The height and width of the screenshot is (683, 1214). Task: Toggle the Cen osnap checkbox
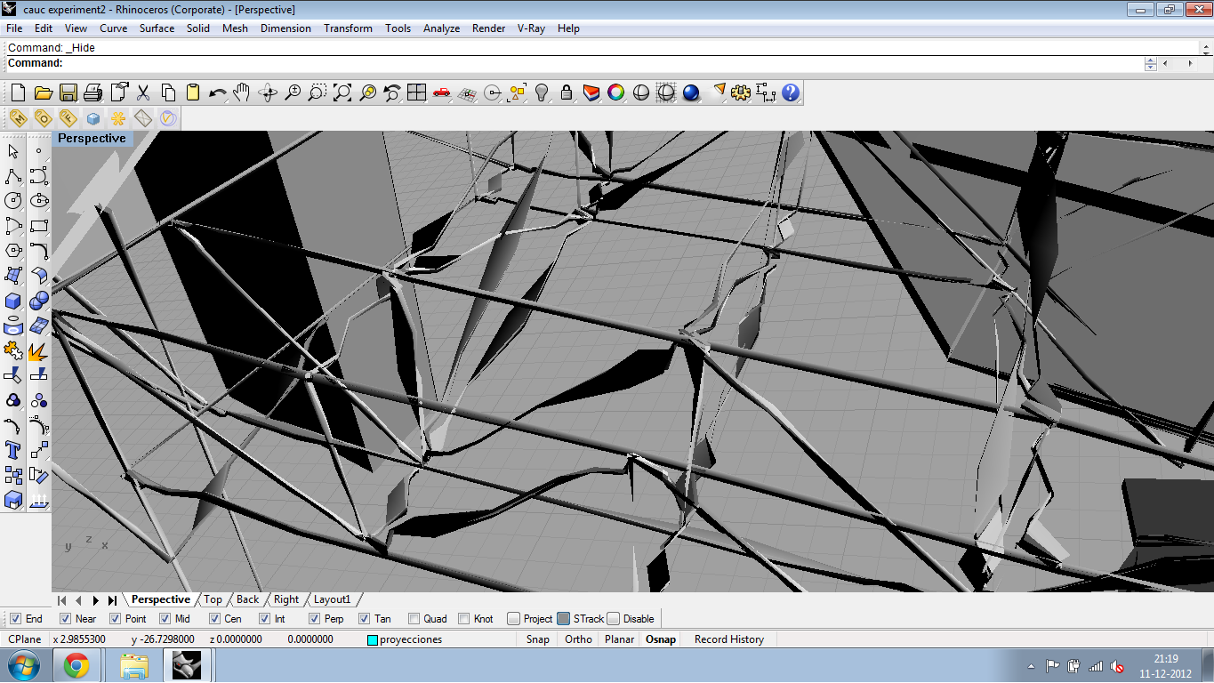pos(214,619)
